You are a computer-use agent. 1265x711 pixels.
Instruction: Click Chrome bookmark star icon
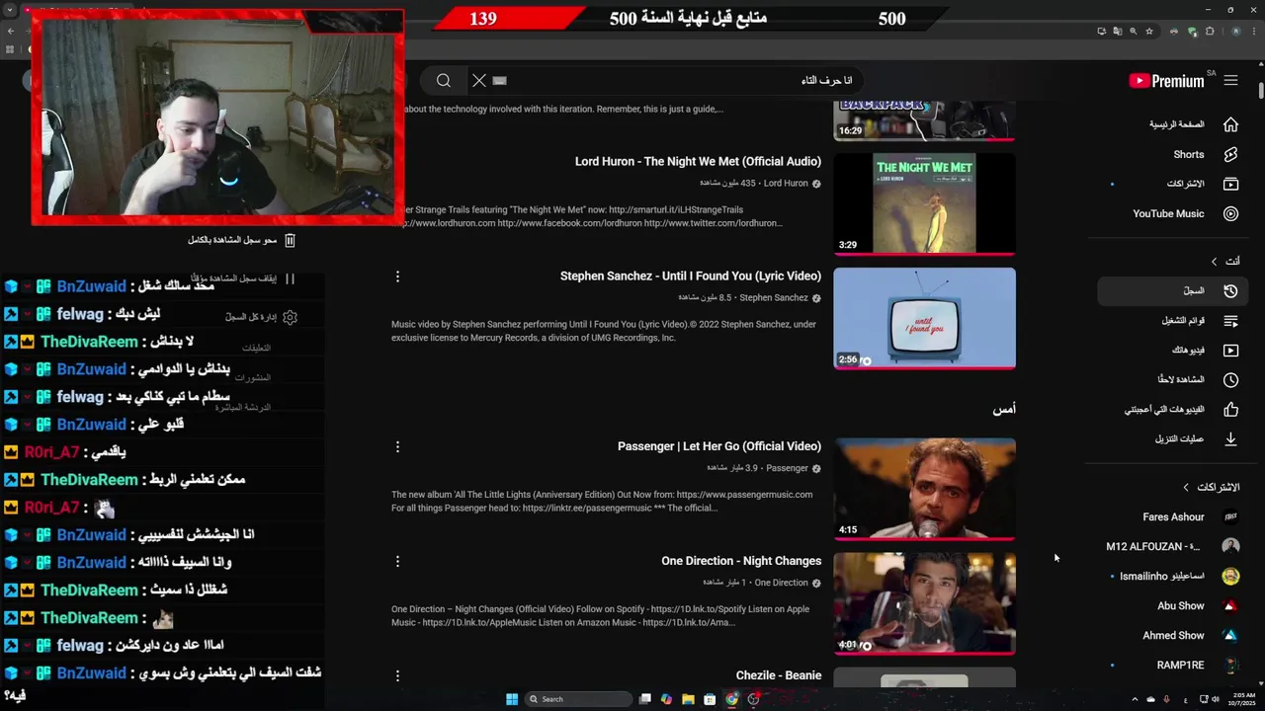(1148, 32)
